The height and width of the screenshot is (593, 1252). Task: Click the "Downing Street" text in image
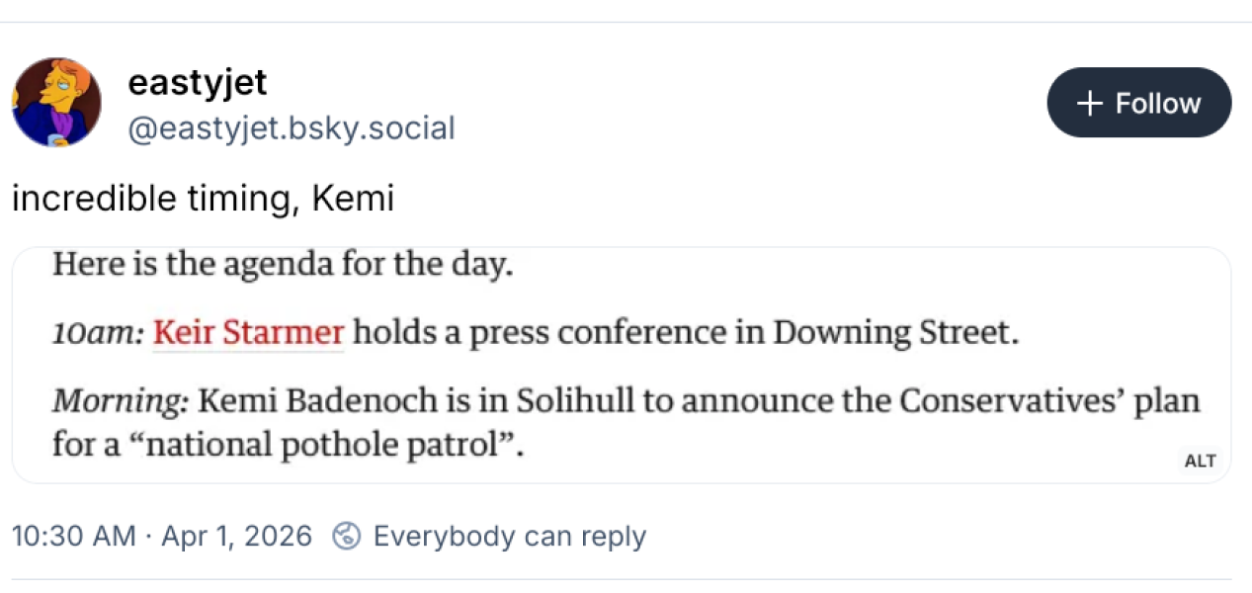point(893,333)
